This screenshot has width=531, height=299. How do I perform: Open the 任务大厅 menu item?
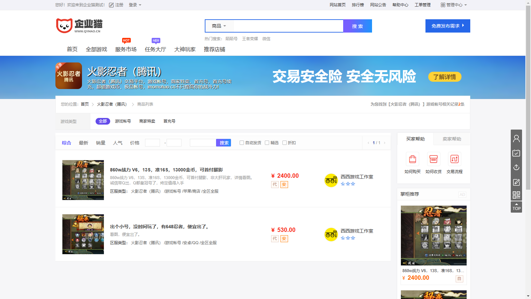[x=155, y=49]
